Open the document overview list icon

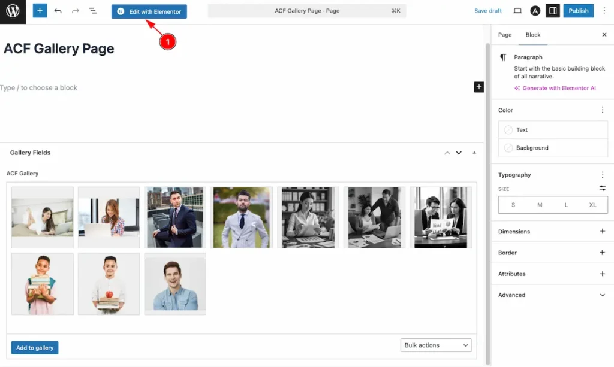point(93,11)
